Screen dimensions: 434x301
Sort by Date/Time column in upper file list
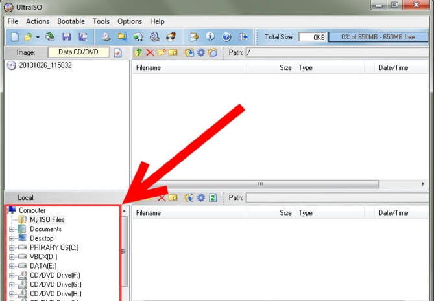(393, 67)
